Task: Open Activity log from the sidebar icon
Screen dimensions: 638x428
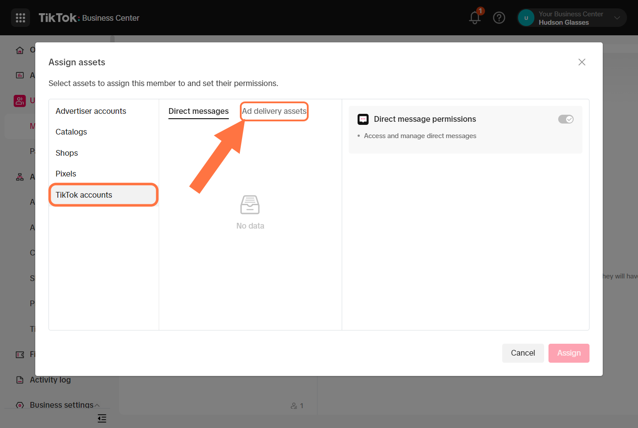Action: (x=20, y=379)
